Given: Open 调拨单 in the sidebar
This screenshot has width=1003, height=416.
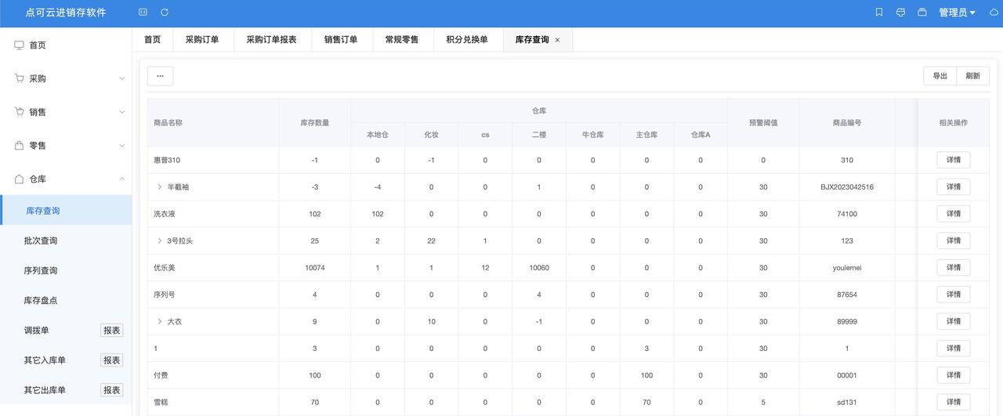Looking at the screenshot, I should click(x=37, y=331).
